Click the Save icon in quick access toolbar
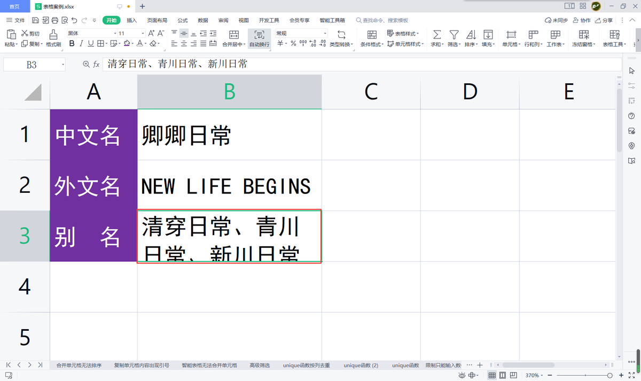Viewport: 641px width, 381px height. pyautogui.click(x=35, y=20)
